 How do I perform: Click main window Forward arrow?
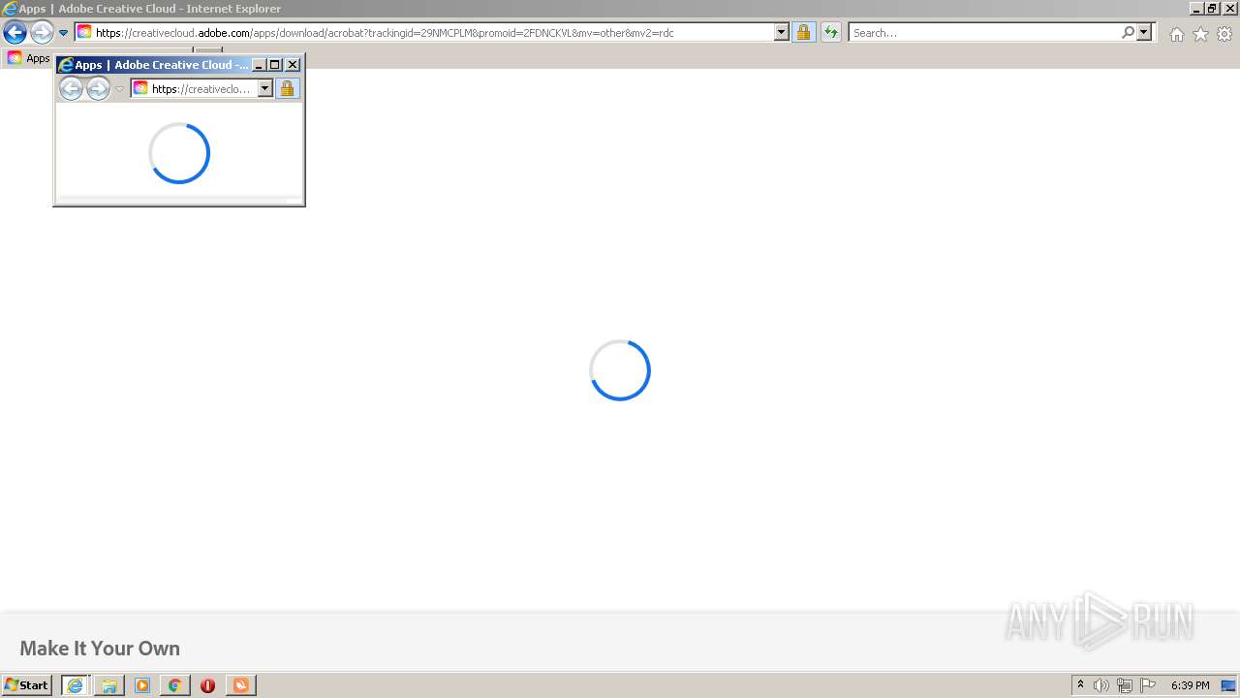pyautogui.click(x=42, y=32)
